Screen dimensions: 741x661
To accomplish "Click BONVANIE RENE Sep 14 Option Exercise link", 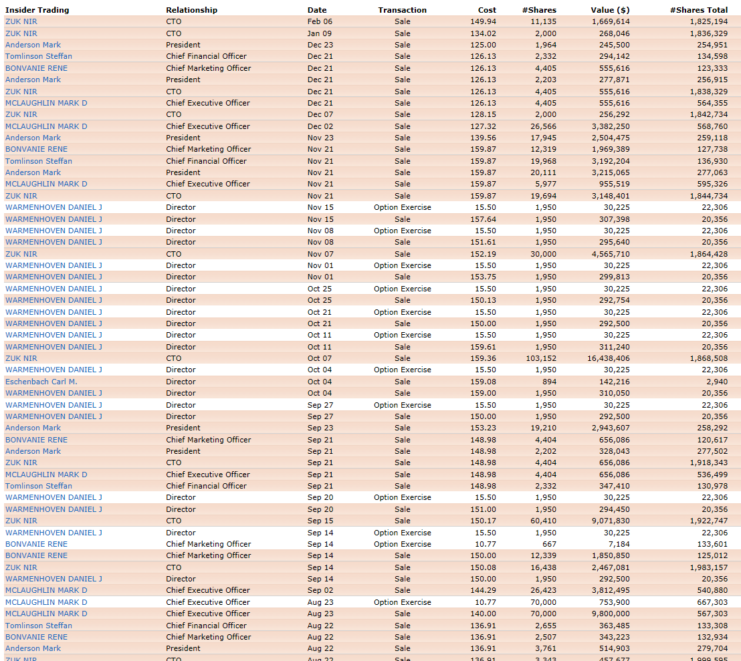I will [36, 544].
